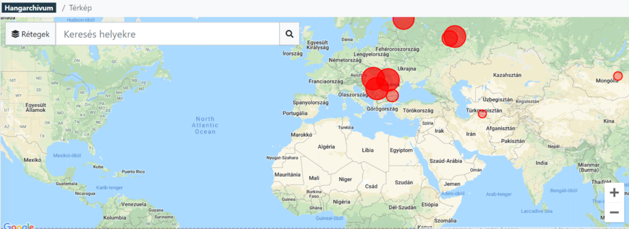Click the North Atlantic Ocean label
Image resolution: width=629 pixels, height=229 pixels.
[205, 125]
